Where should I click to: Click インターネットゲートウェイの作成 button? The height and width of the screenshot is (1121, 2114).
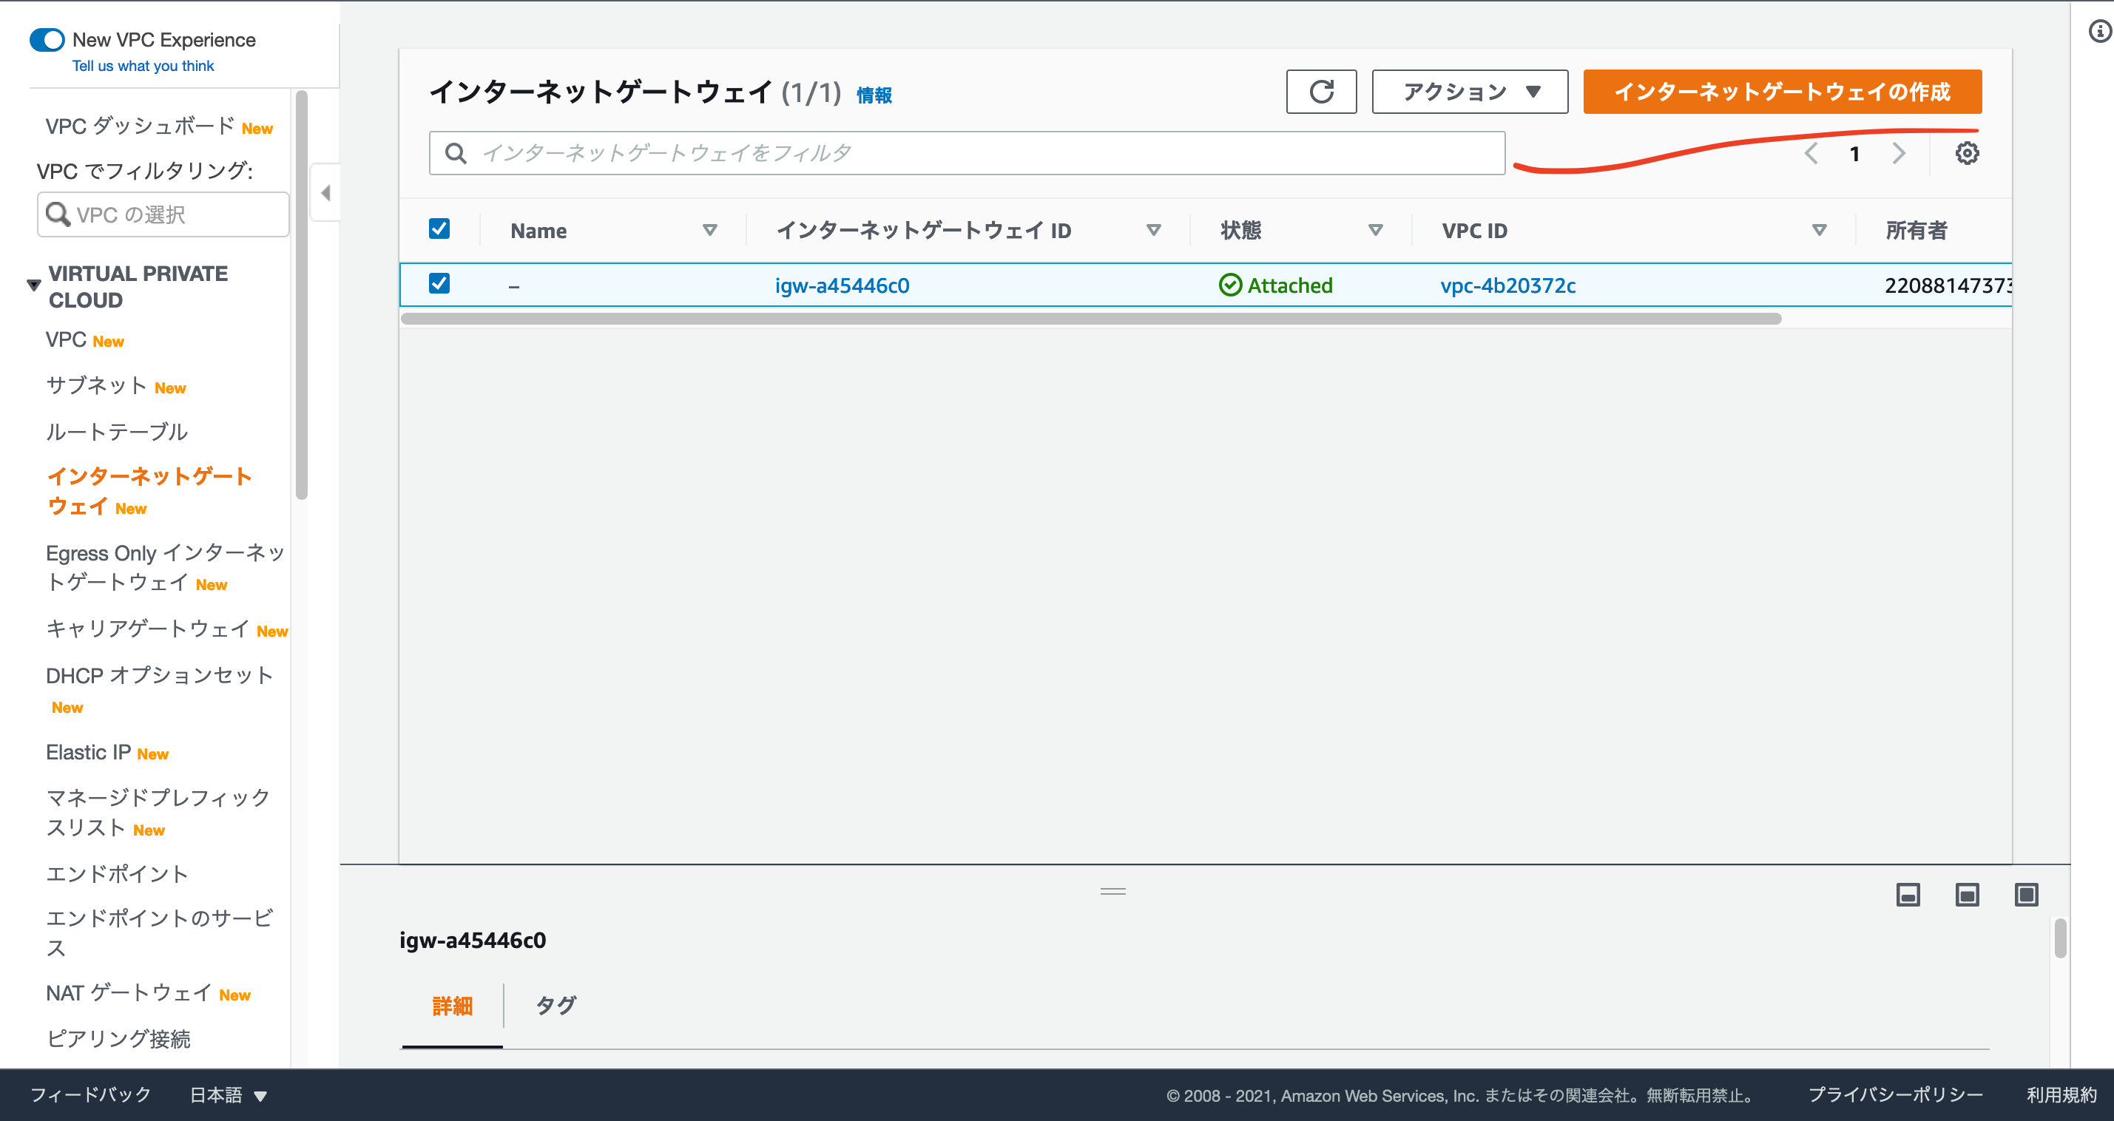tap(1782, 92)
